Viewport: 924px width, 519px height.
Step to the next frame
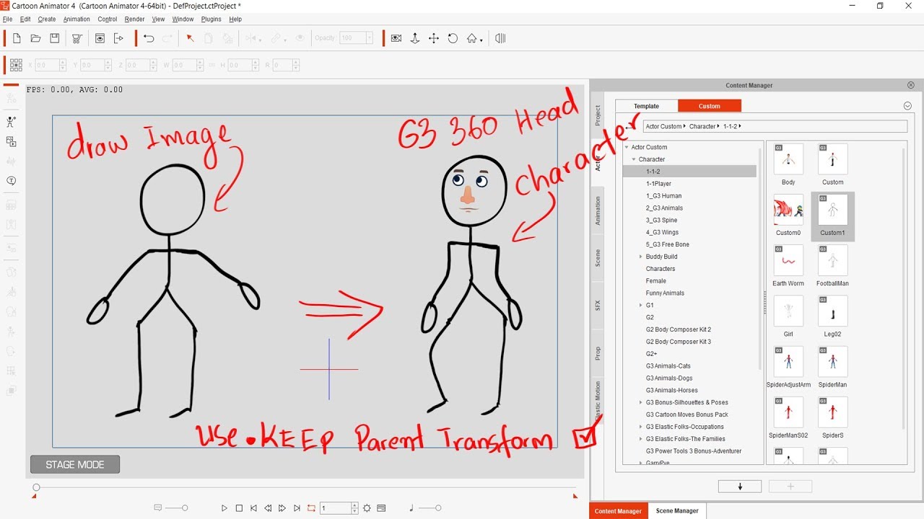point(282,508)
